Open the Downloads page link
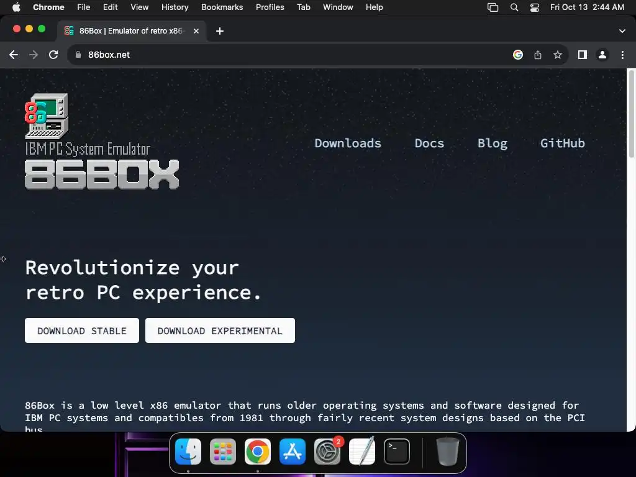636x477 pixels. tap(348, 143)
